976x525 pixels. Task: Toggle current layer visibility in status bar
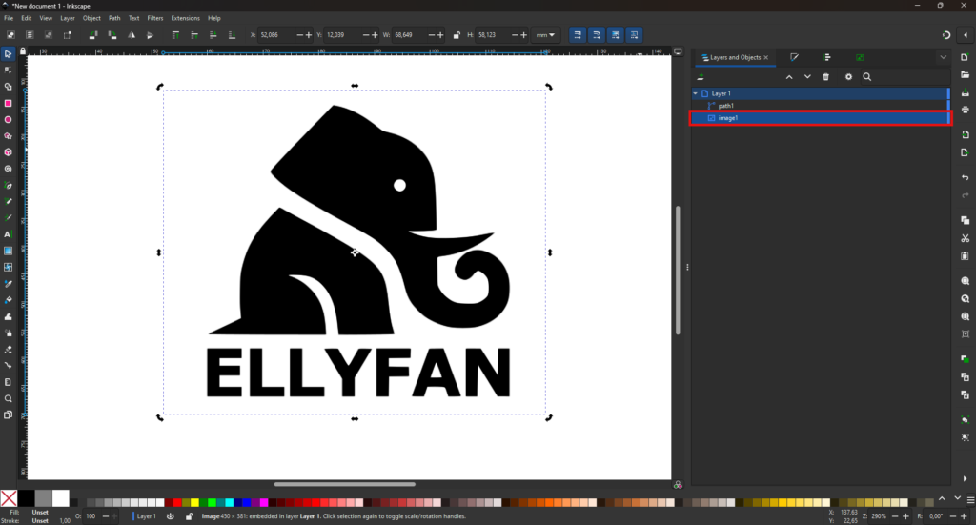click(x=171, y=516)
